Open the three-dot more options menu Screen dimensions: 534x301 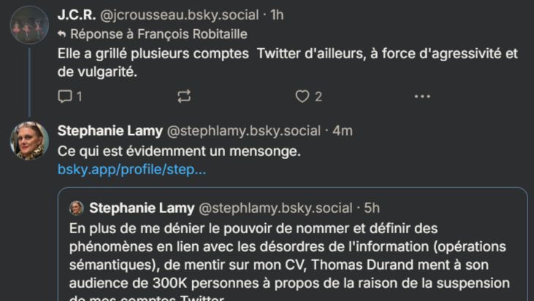click(x=422, y=95)
